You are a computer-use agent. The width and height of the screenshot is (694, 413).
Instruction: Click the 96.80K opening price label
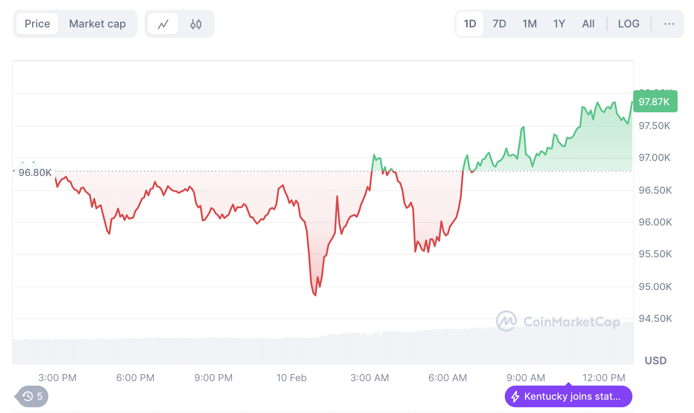click(35, 172)
